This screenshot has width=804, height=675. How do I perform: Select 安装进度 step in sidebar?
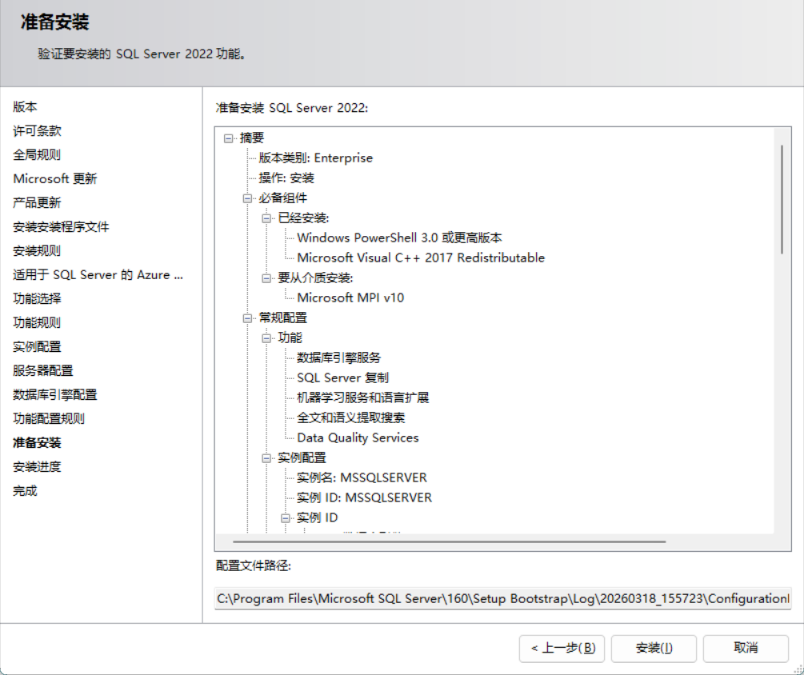pos(37,466)
